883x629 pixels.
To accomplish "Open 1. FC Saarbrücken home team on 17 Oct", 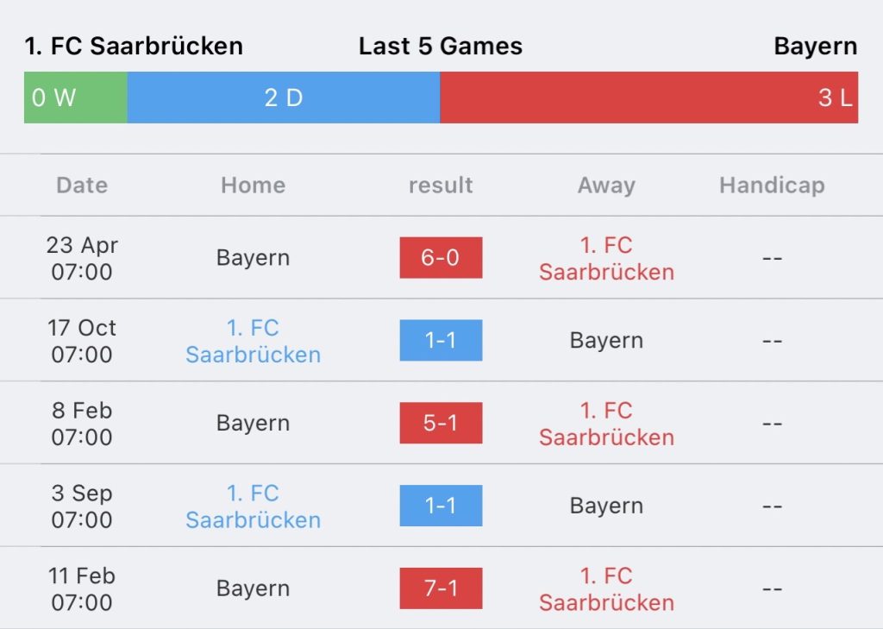I will coord(254,341).
